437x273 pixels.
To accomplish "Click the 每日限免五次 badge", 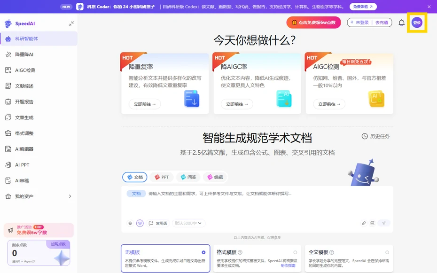I will click(356, 62).
